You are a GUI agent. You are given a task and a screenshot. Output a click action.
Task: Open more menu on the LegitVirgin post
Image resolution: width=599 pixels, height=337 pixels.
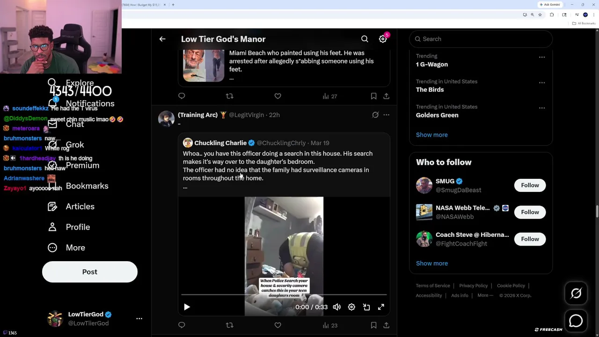click(x=386, y=115)
